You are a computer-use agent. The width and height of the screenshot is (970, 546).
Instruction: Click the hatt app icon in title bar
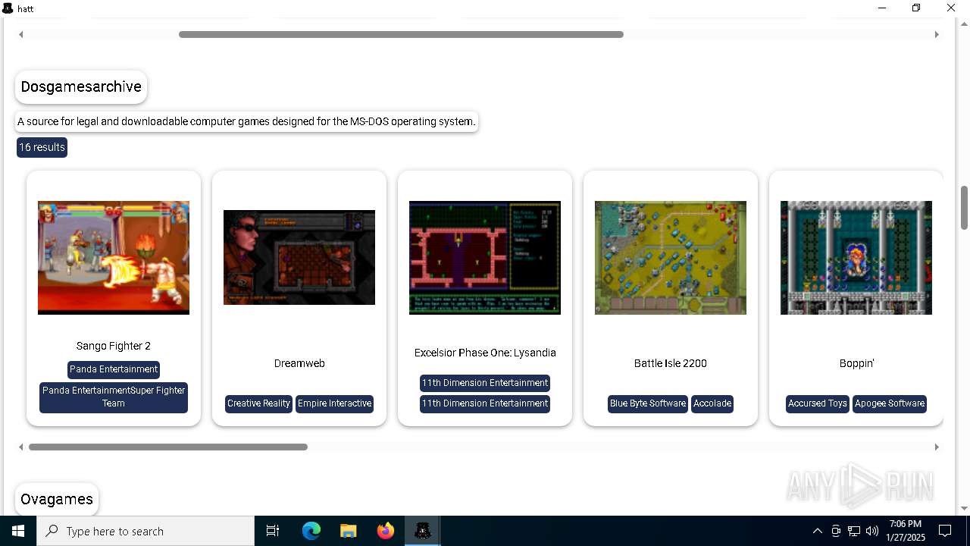coord(8,8)
